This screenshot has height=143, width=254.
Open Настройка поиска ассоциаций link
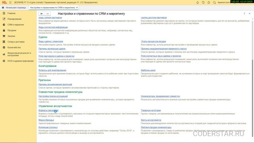pos(53,96)
